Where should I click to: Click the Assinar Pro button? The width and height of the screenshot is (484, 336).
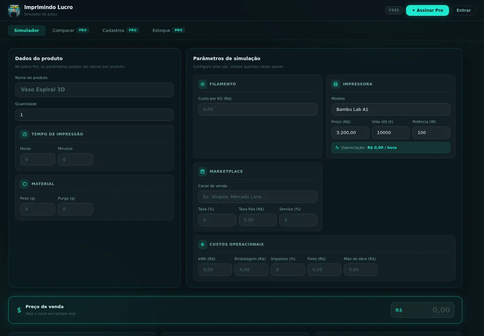(x=428, y=10)
